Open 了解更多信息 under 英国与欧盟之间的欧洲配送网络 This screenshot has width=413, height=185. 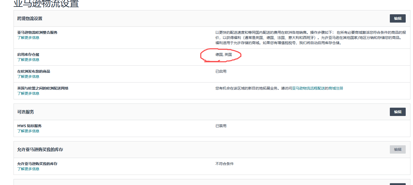click(x=28, y=93)
